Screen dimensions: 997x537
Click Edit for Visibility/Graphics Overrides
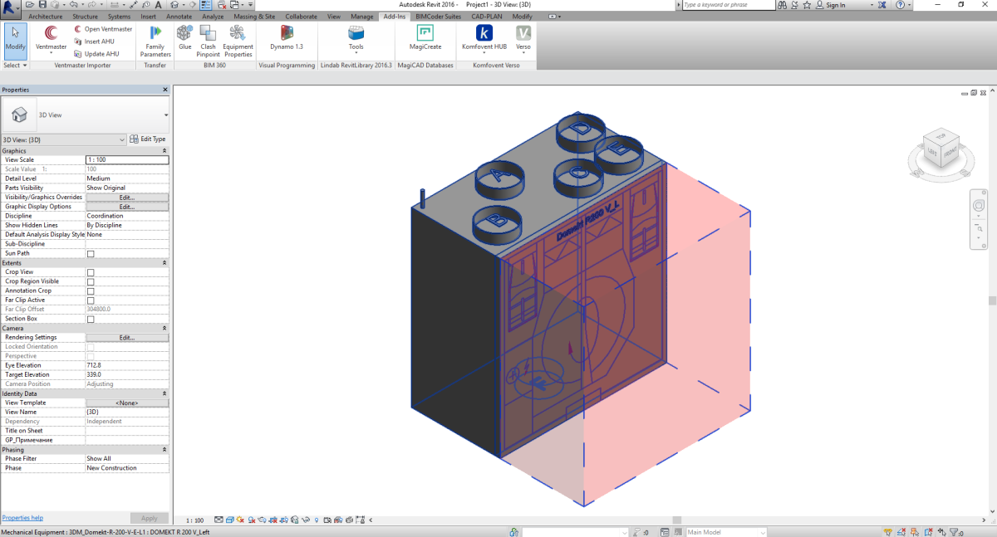tap(126, 198)
